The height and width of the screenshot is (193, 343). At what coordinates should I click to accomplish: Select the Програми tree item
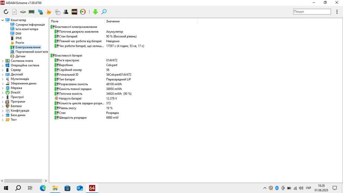18,102
